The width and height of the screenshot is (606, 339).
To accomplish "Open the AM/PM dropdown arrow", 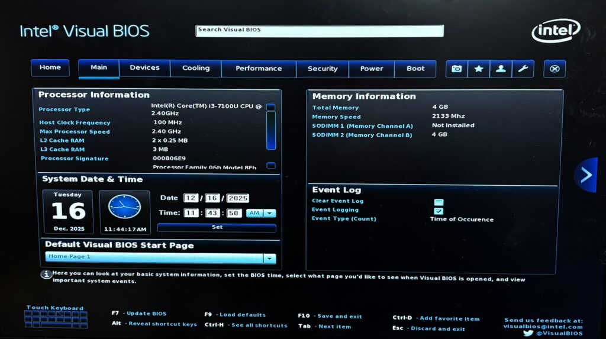I will [269, 213].
